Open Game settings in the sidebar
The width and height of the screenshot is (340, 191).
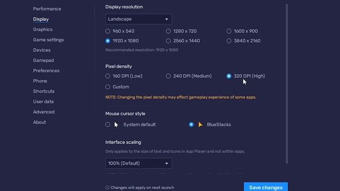point(48,40)
